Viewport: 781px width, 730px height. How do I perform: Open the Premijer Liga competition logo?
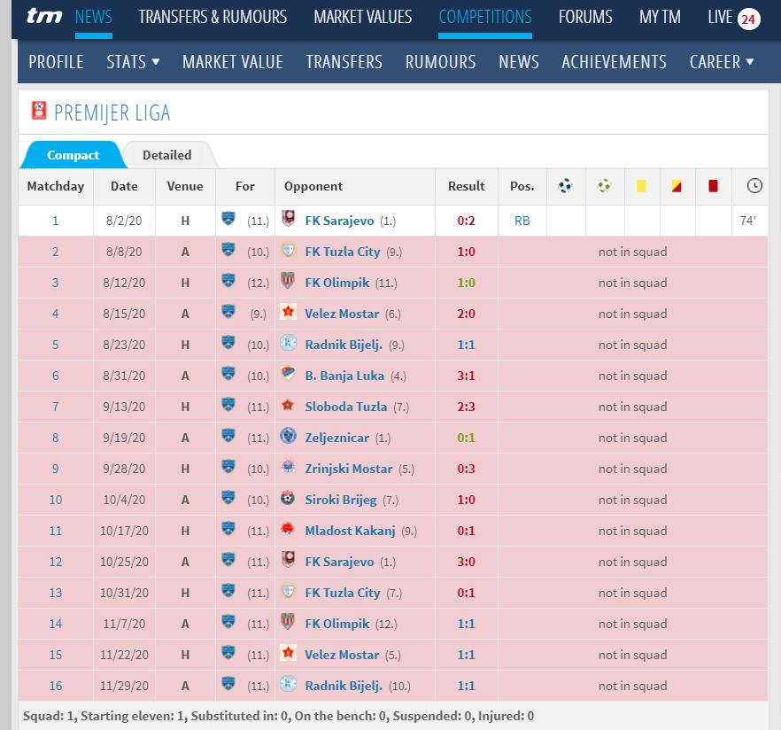(x=39, y=111)
